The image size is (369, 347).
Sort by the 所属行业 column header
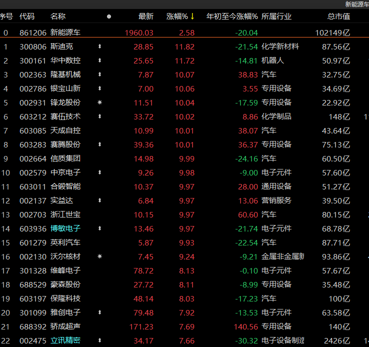276,16
